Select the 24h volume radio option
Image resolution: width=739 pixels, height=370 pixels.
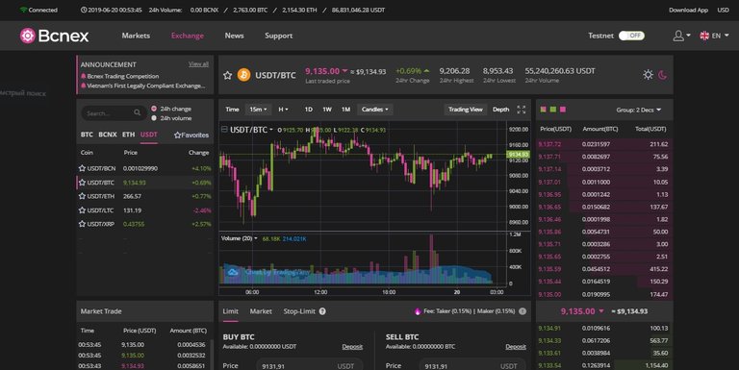pyautogui.click(x=154, y=118)
